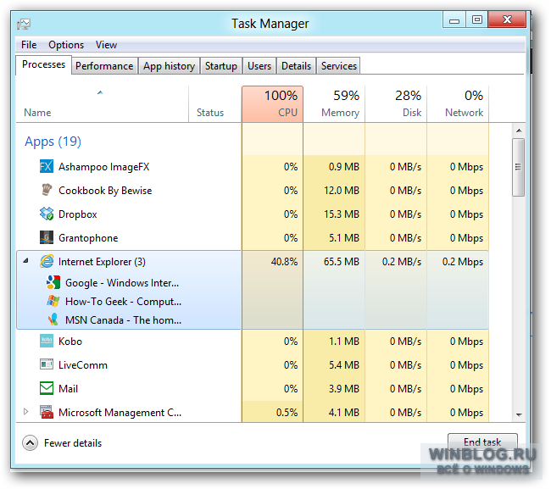Sort by the 100% CPU column header
The width and height of the screenshot is (551, 489).
point(272,104)
